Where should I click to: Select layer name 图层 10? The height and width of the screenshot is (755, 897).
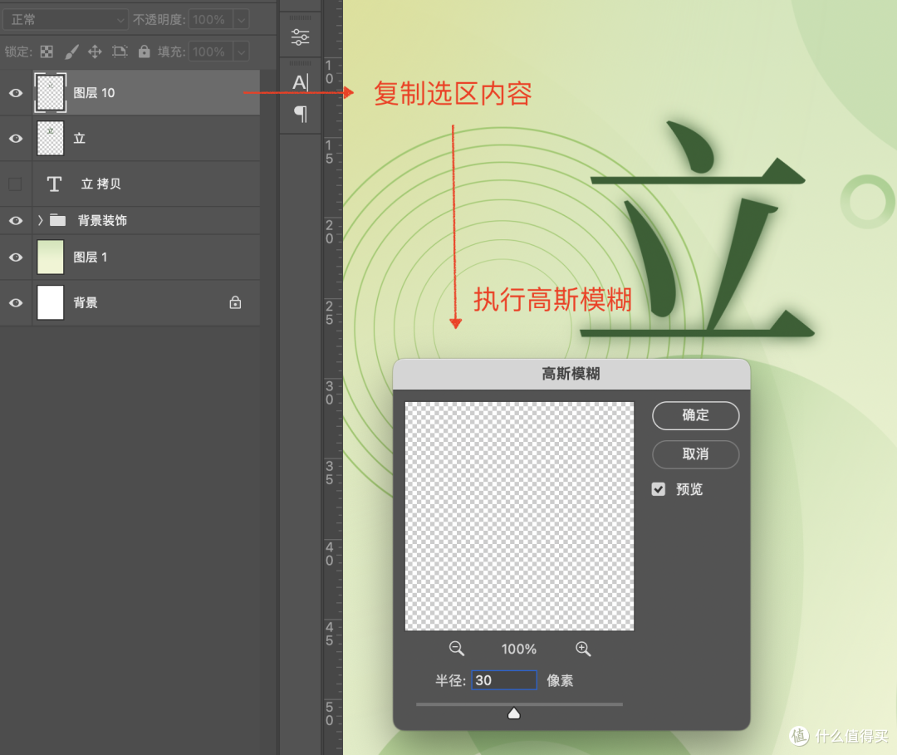tap(95, 93)
